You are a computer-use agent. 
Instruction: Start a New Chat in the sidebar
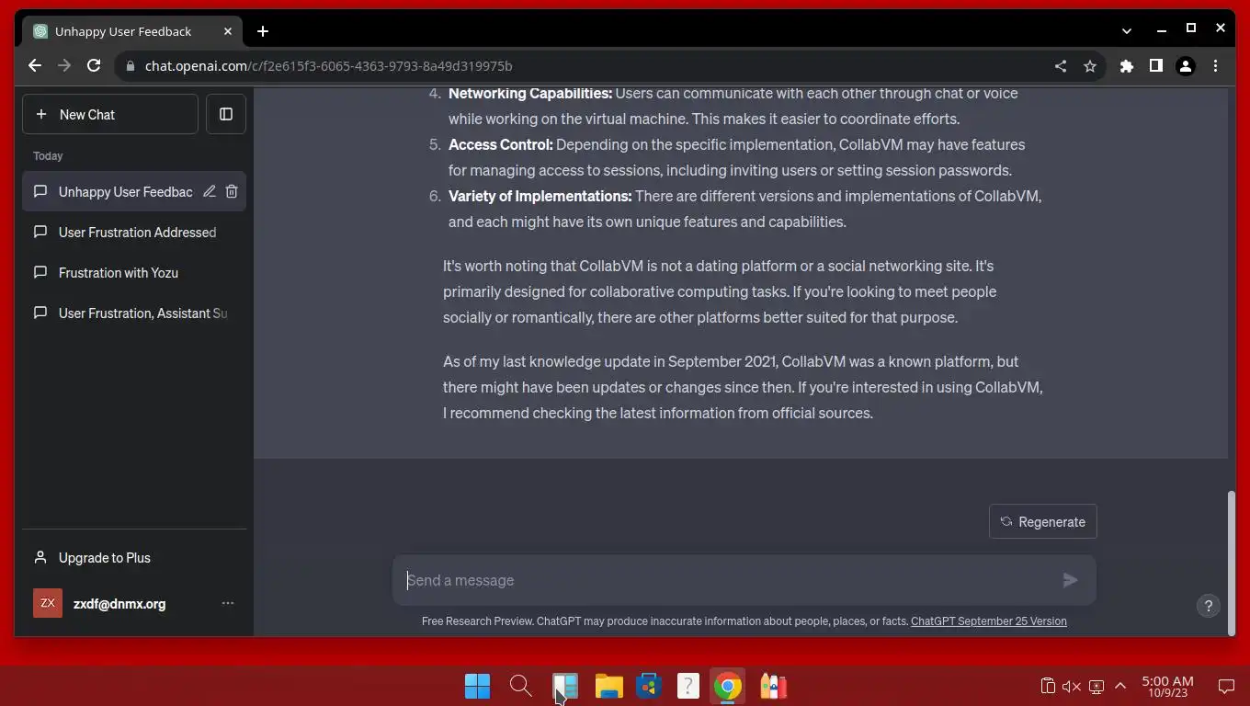pyautogui.click(x=110, y=114)
